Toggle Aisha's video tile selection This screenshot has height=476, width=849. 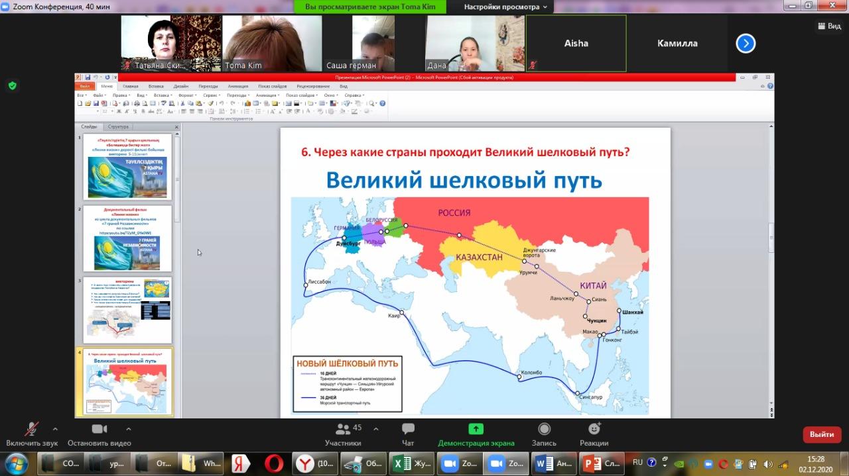[576, 44]
